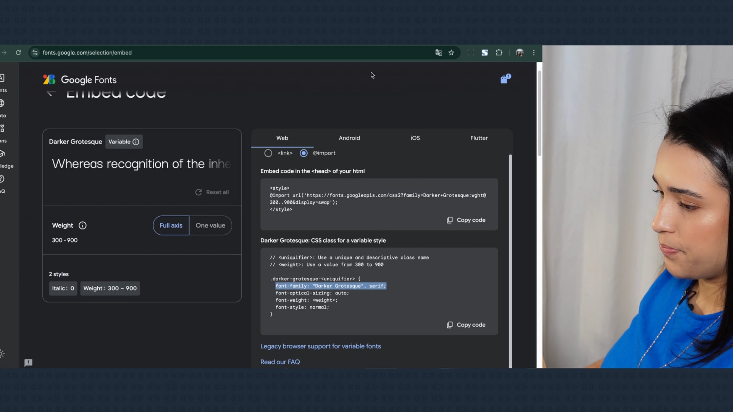Switch to the Android tab
733x412 pixels.
349,138
